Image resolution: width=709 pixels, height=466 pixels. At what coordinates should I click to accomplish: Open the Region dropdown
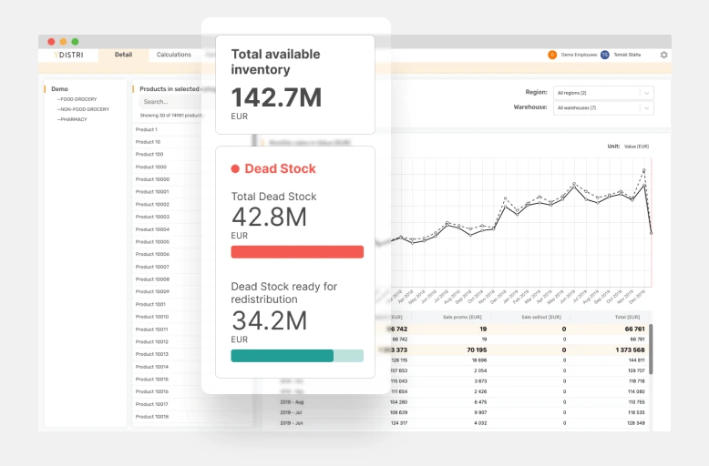603,93
